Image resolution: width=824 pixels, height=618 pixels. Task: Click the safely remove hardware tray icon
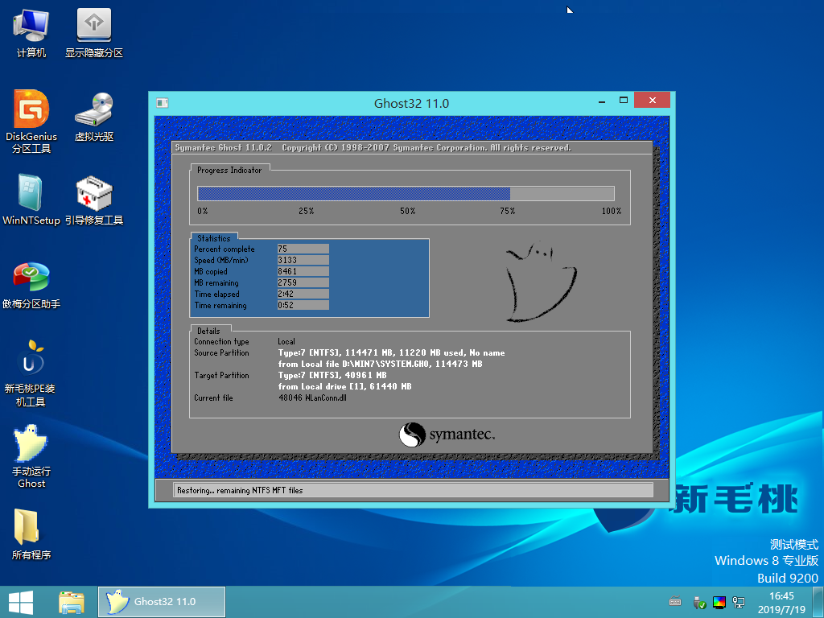click(x=698, y=602)
